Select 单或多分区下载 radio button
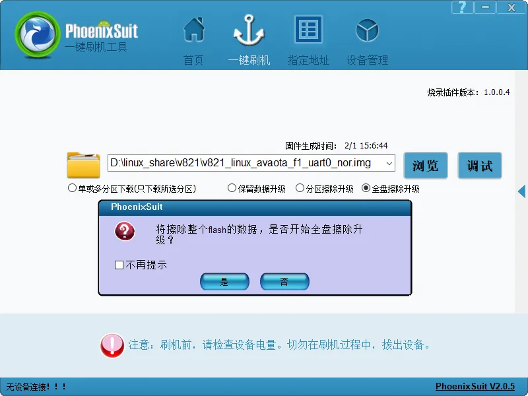528x396 pixels. [72, 188]
